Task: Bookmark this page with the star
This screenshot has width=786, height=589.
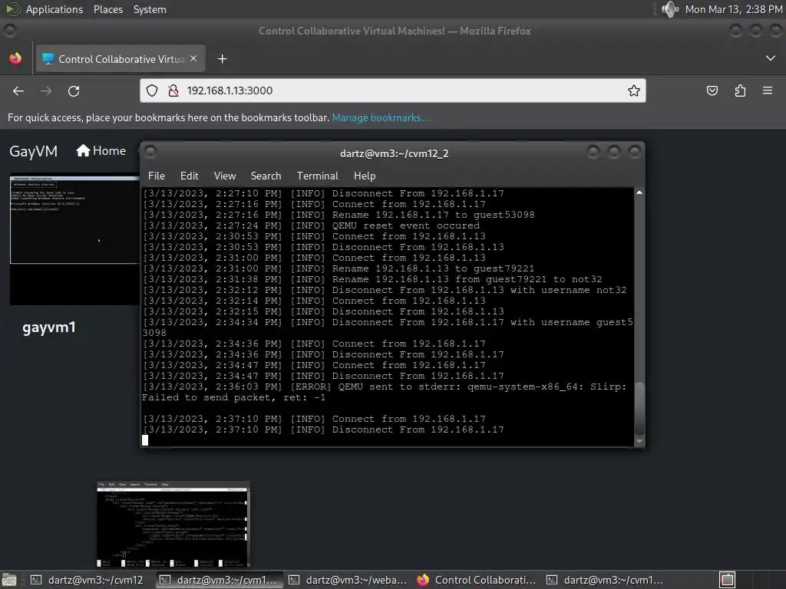Action: pos(633,90)
